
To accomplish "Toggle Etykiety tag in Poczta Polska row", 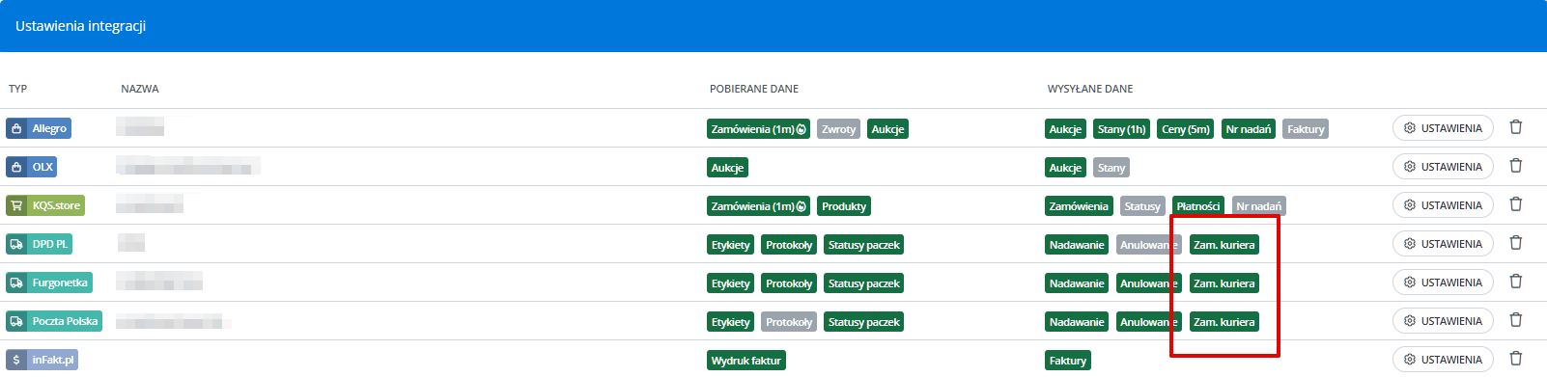I will point(730,322).
